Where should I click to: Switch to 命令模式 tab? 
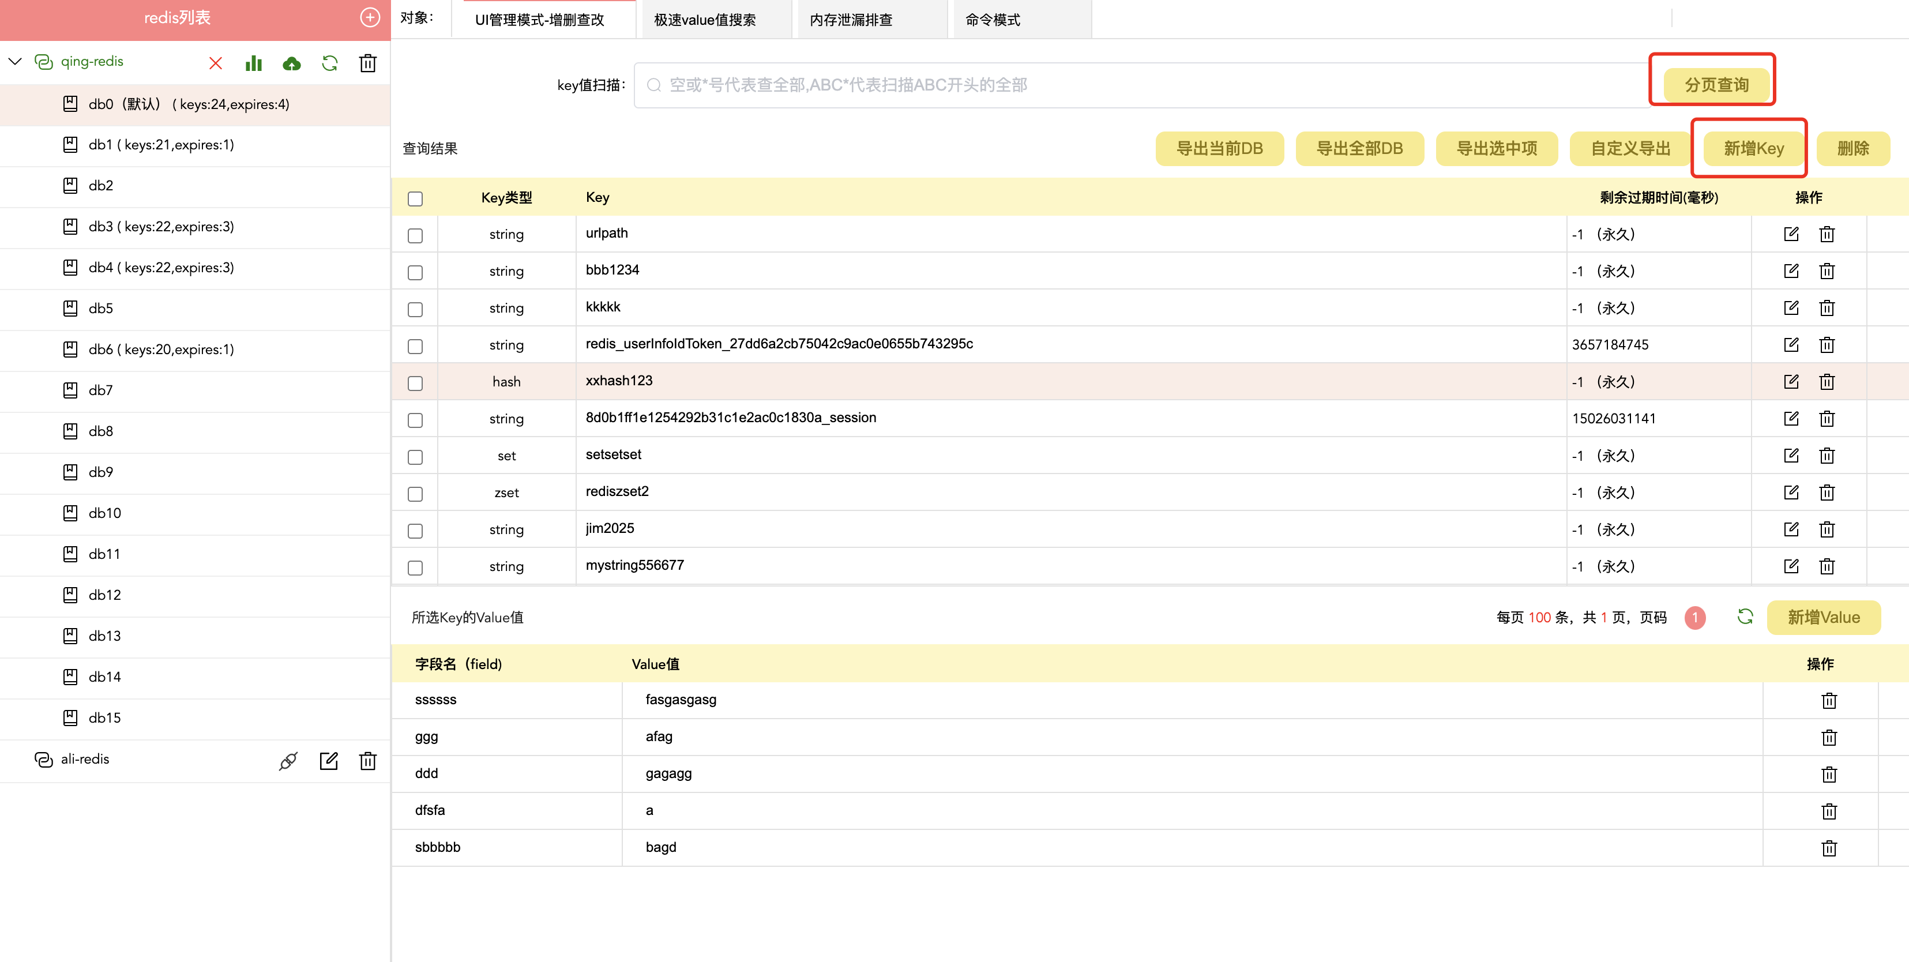tap(993, 20)
